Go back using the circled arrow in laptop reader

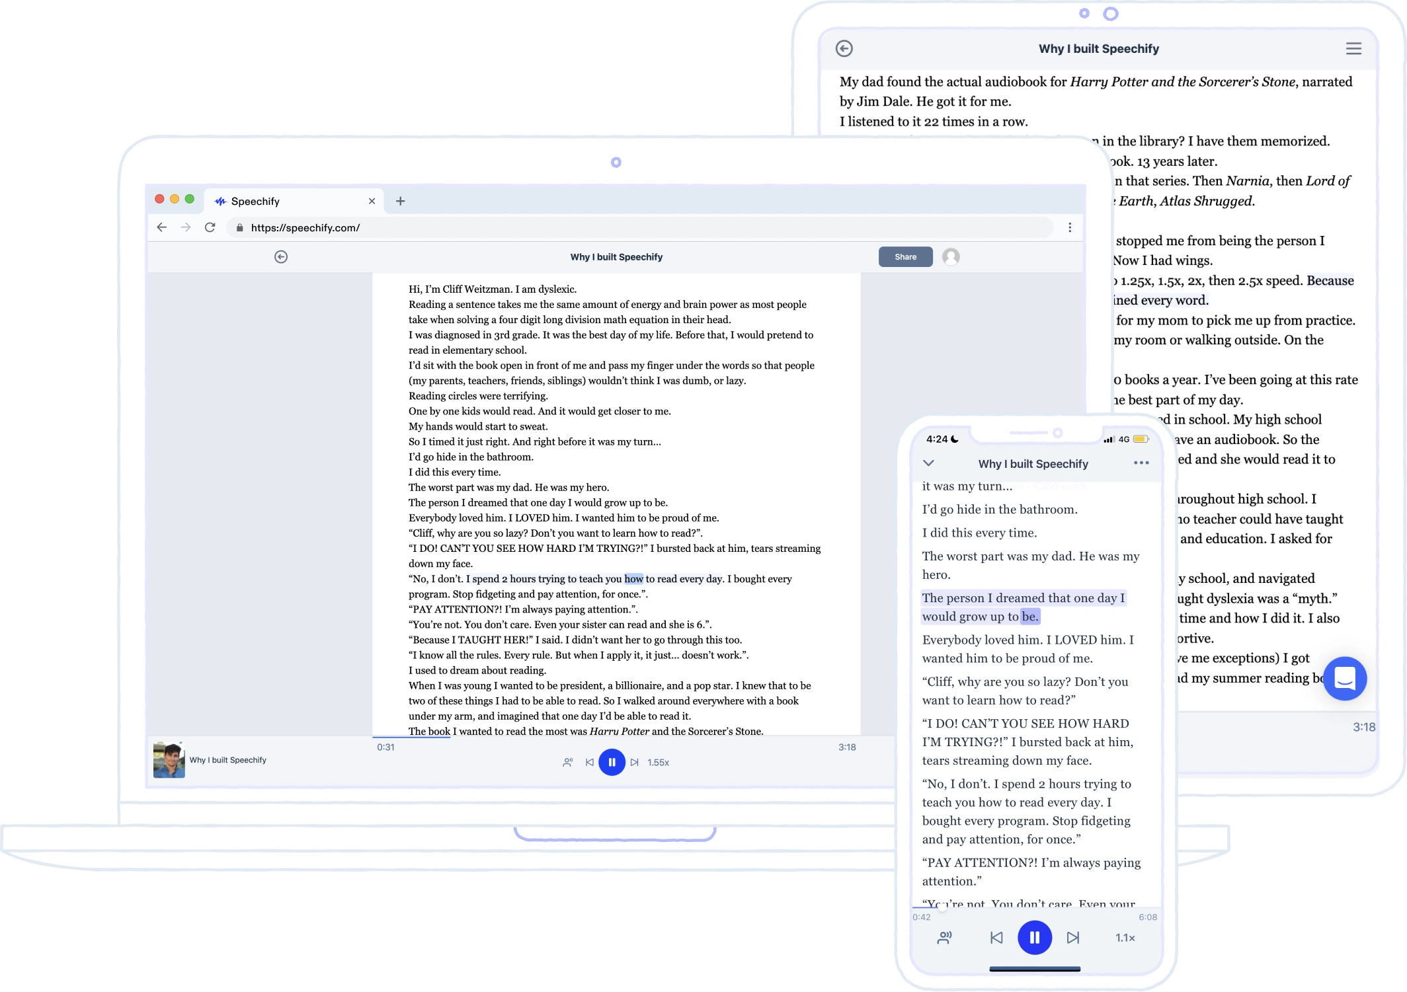281,256
